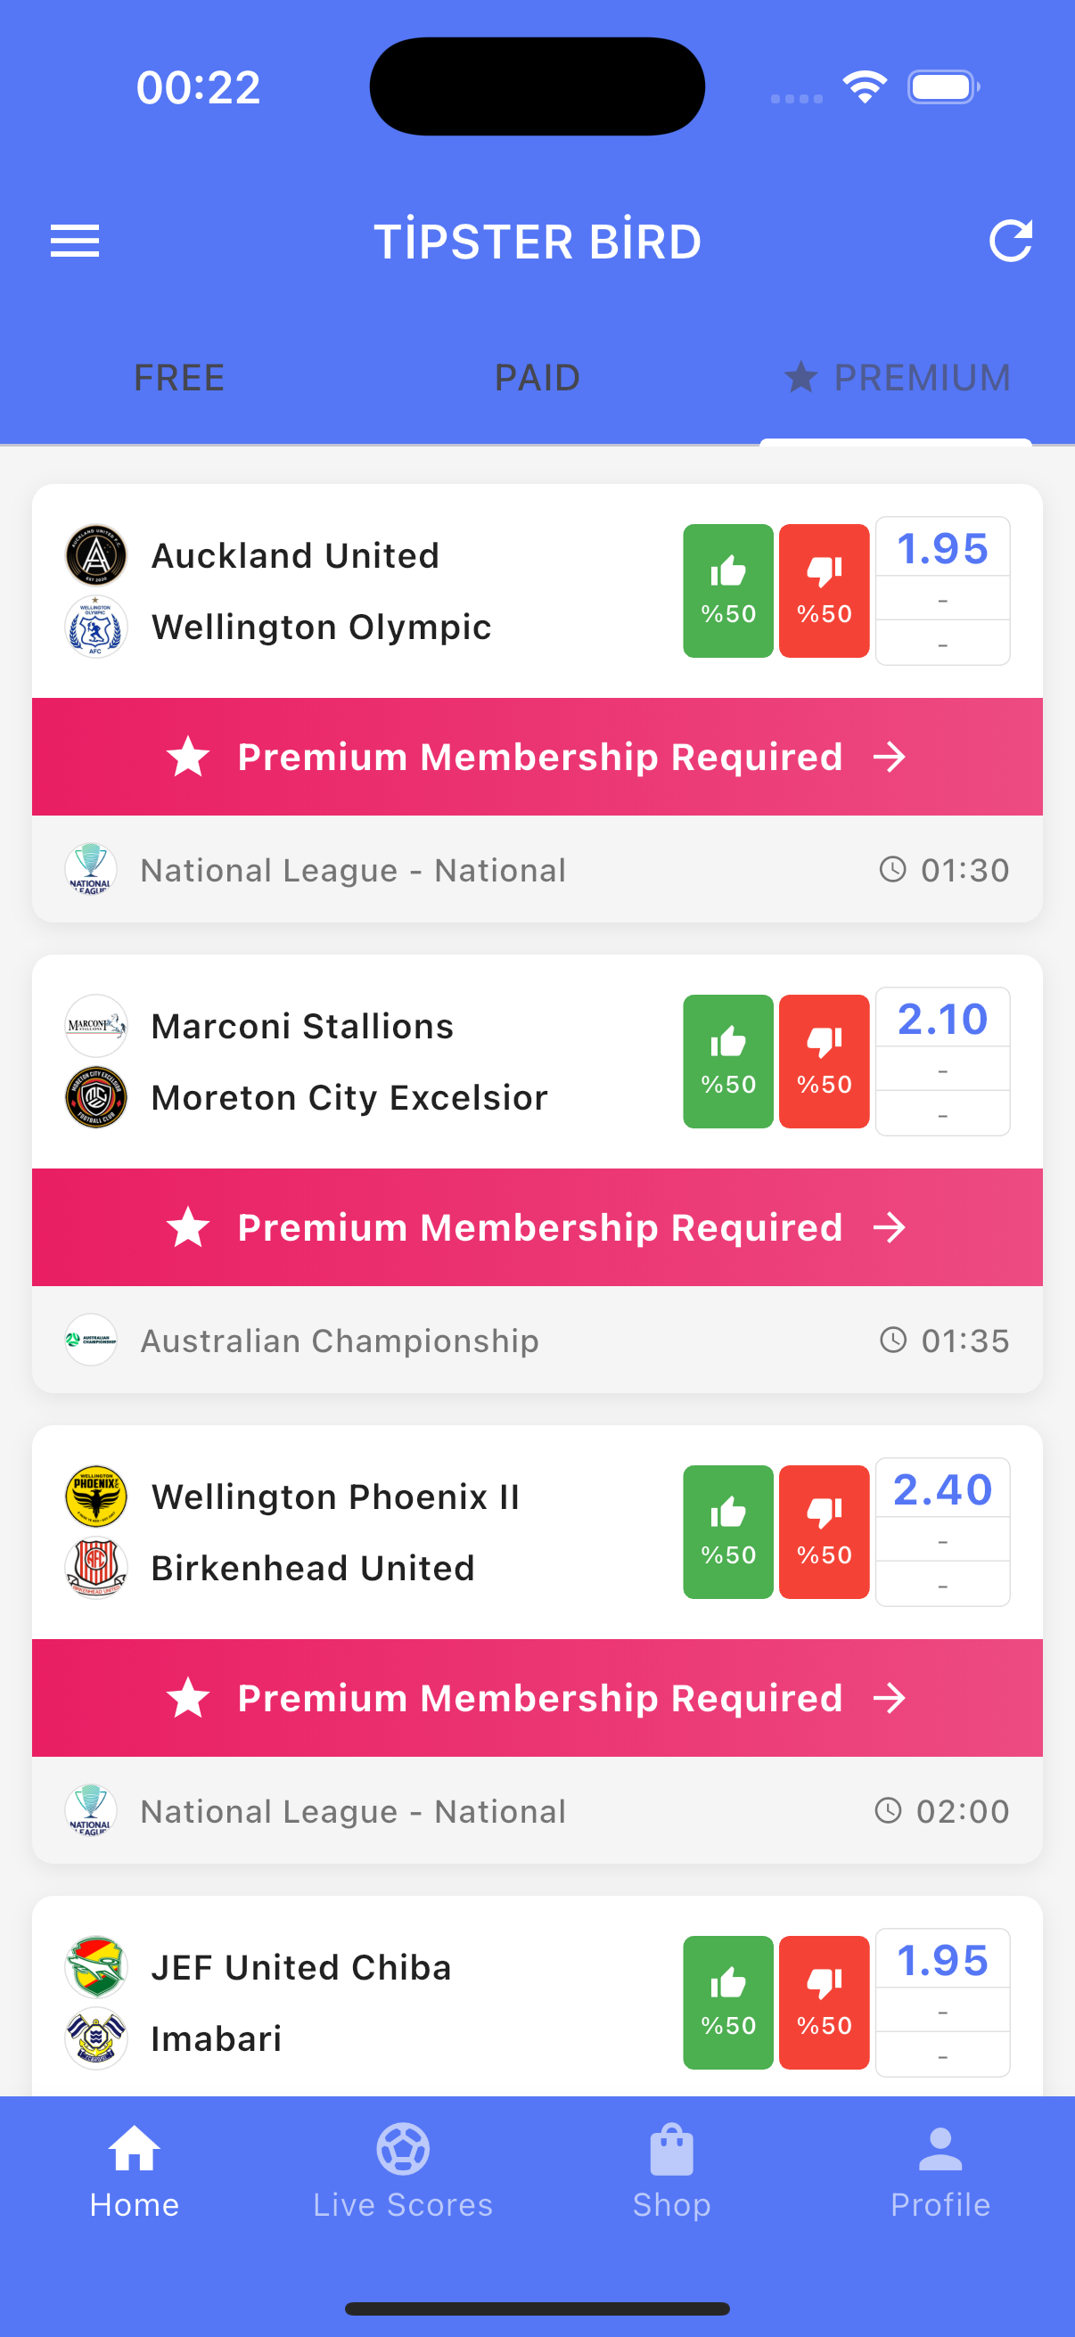Switch to the FREE tab
The width and height of the screenshot is (1075, 2337).
178,377
